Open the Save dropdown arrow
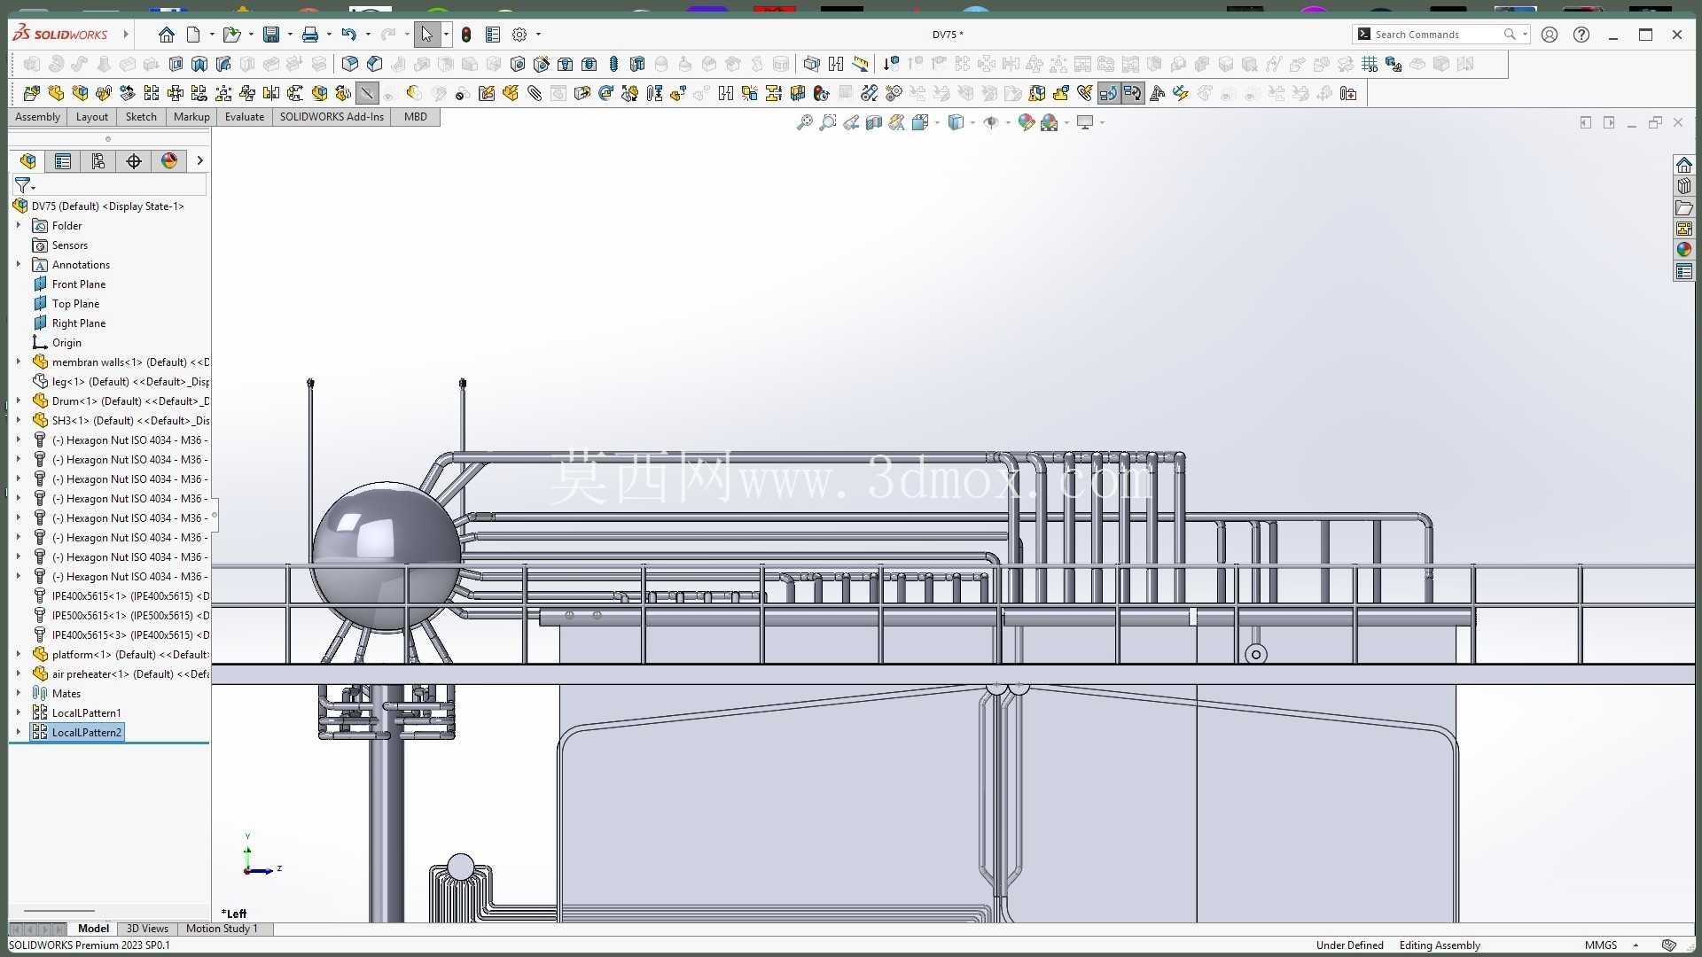Screen dimensions: 1702x957 290,35
